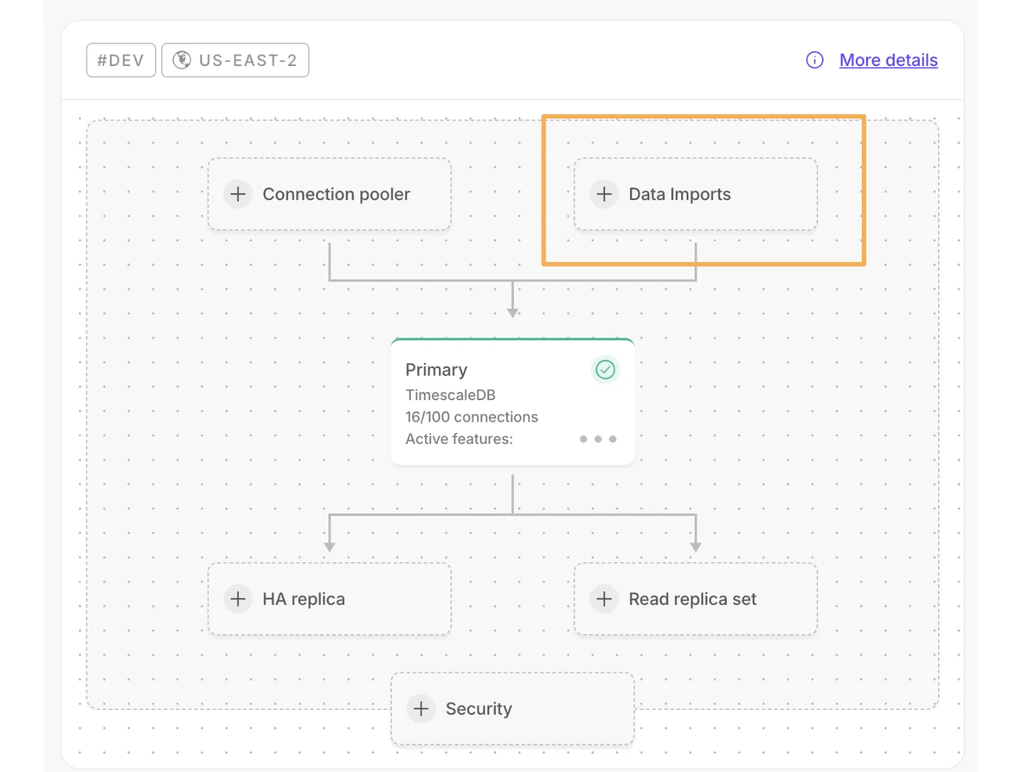
Task: Open the More details link
Action: click(888, 60)
